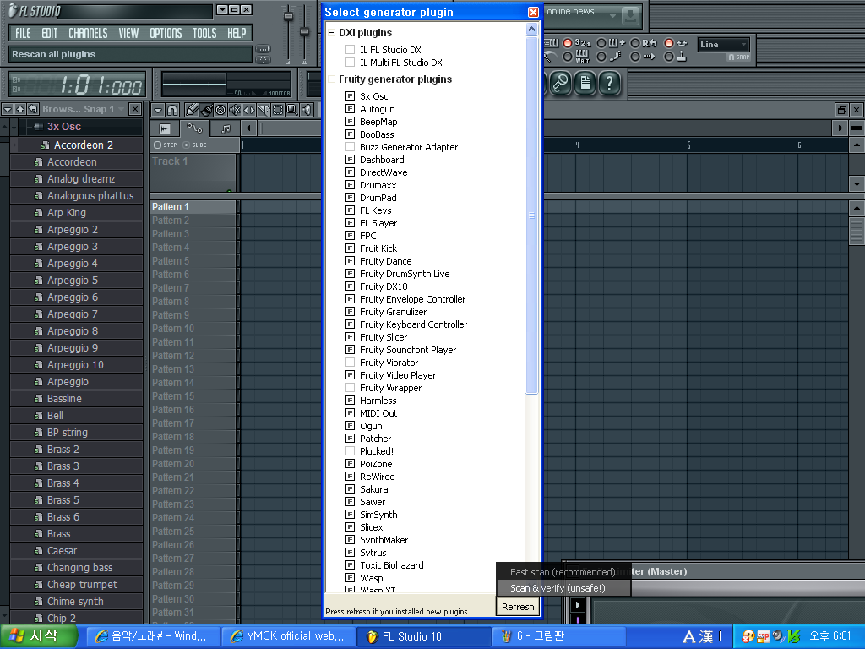
Task: Click the browser reread arrow icon
Action: 33,109
